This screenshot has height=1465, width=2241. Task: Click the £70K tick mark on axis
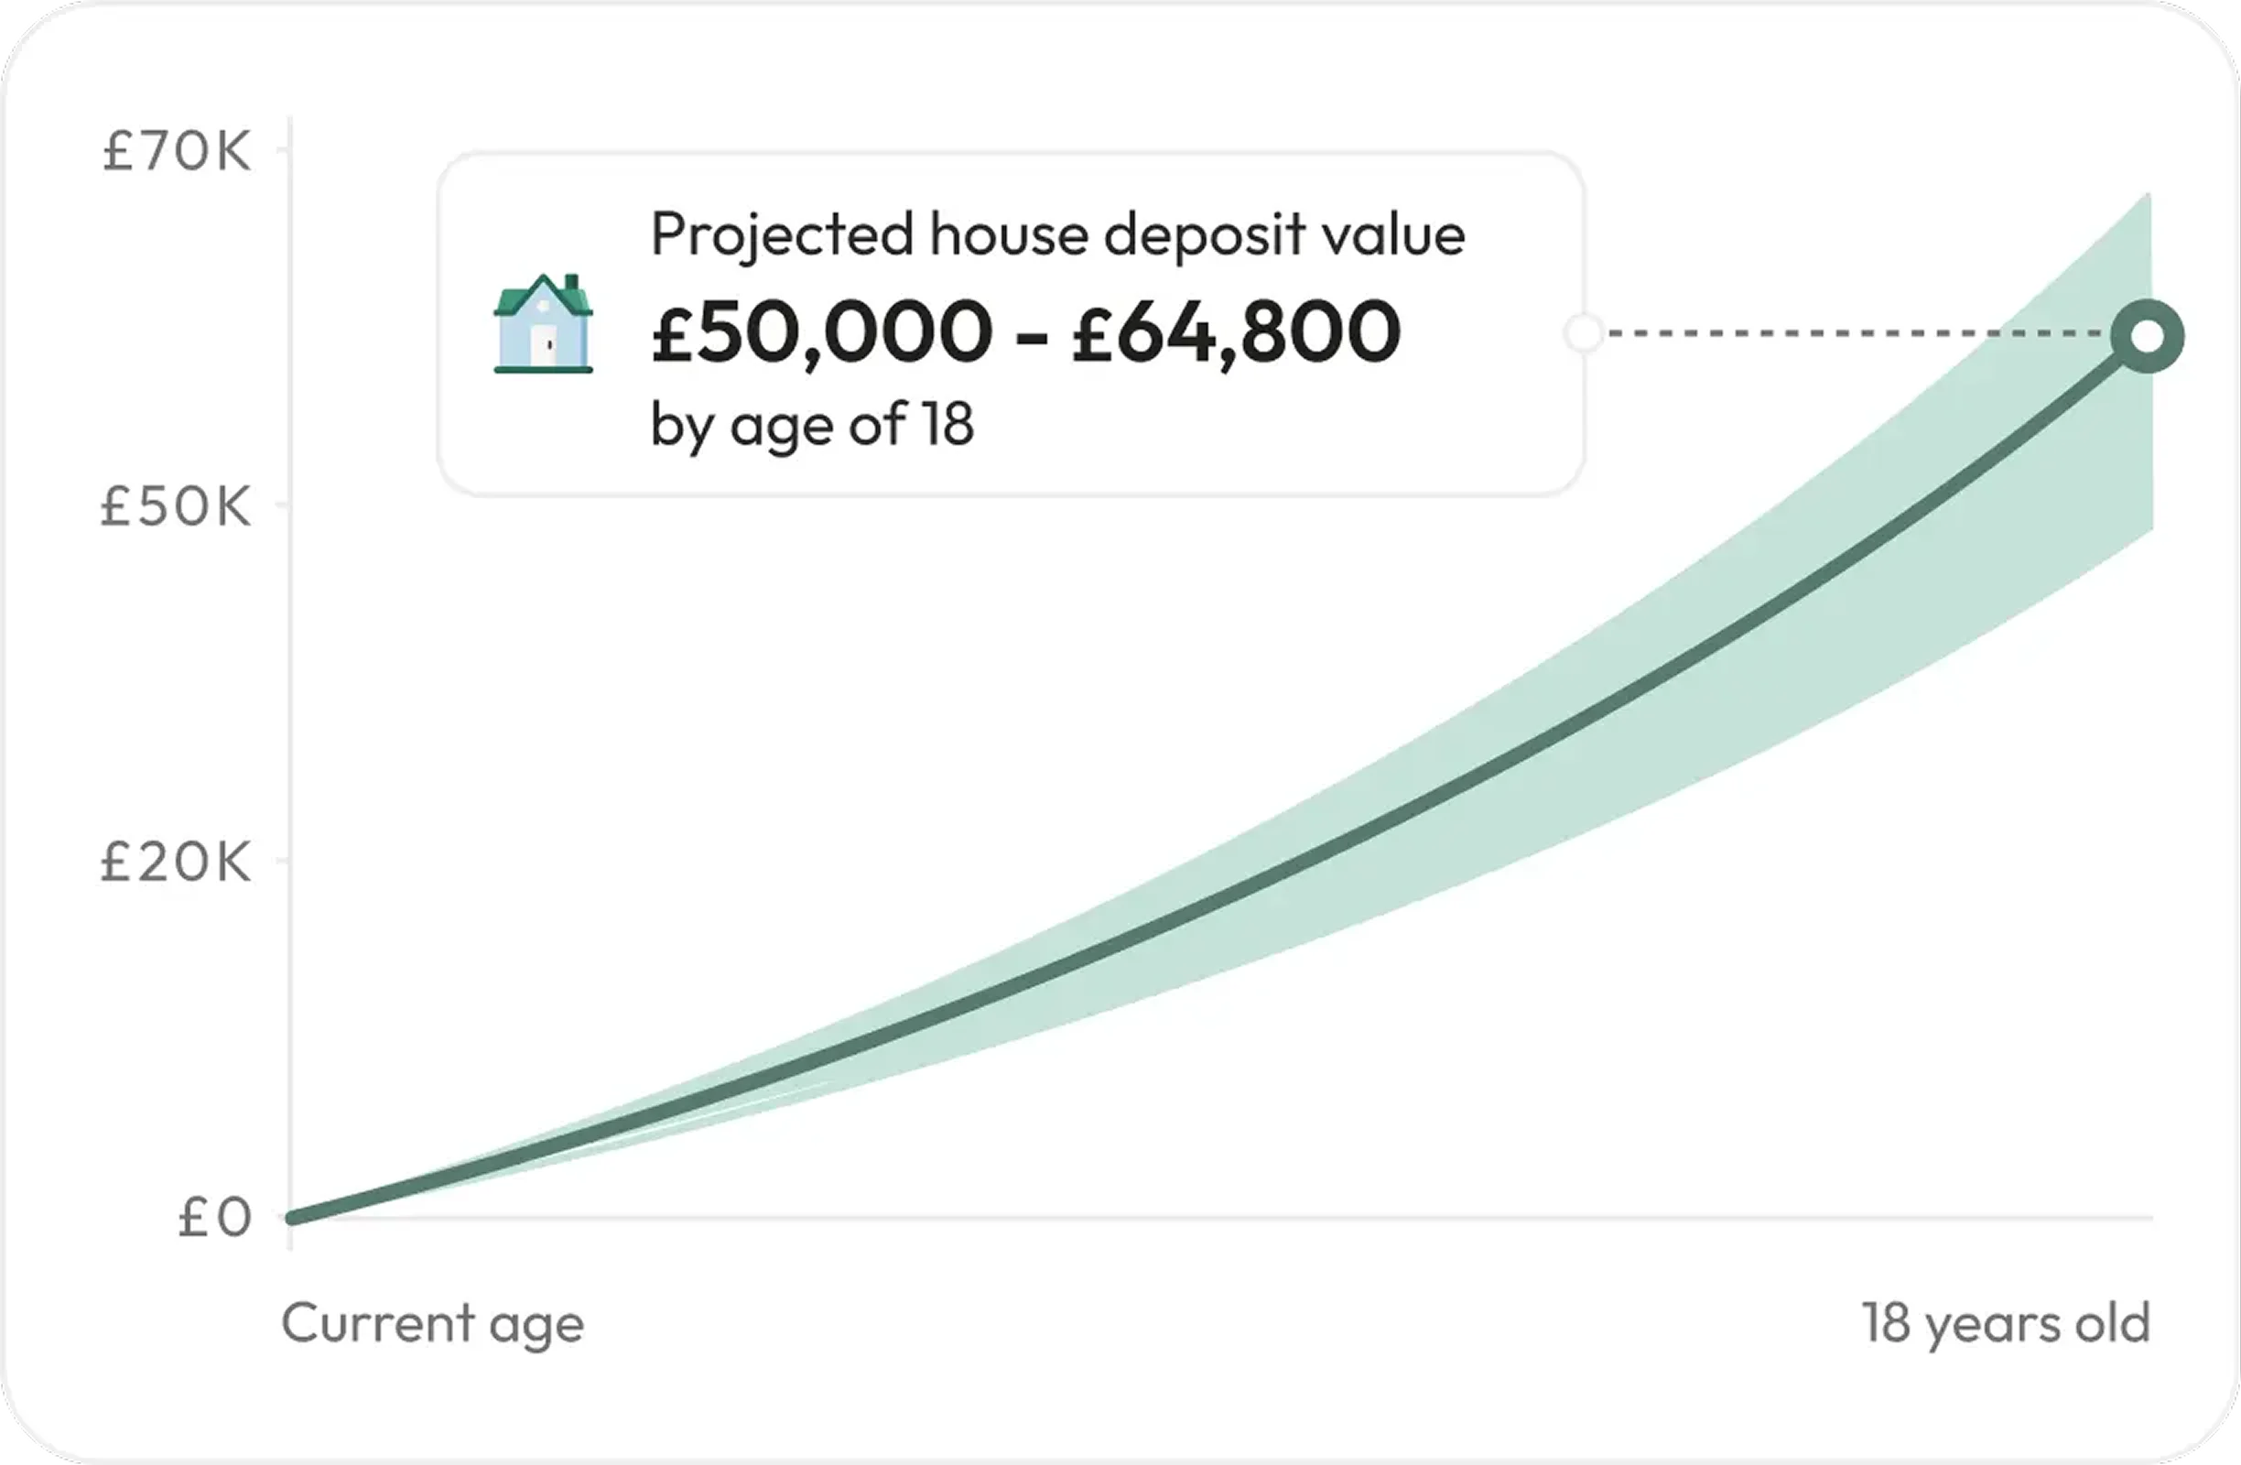pyautogui.click(x=283, y=151)
